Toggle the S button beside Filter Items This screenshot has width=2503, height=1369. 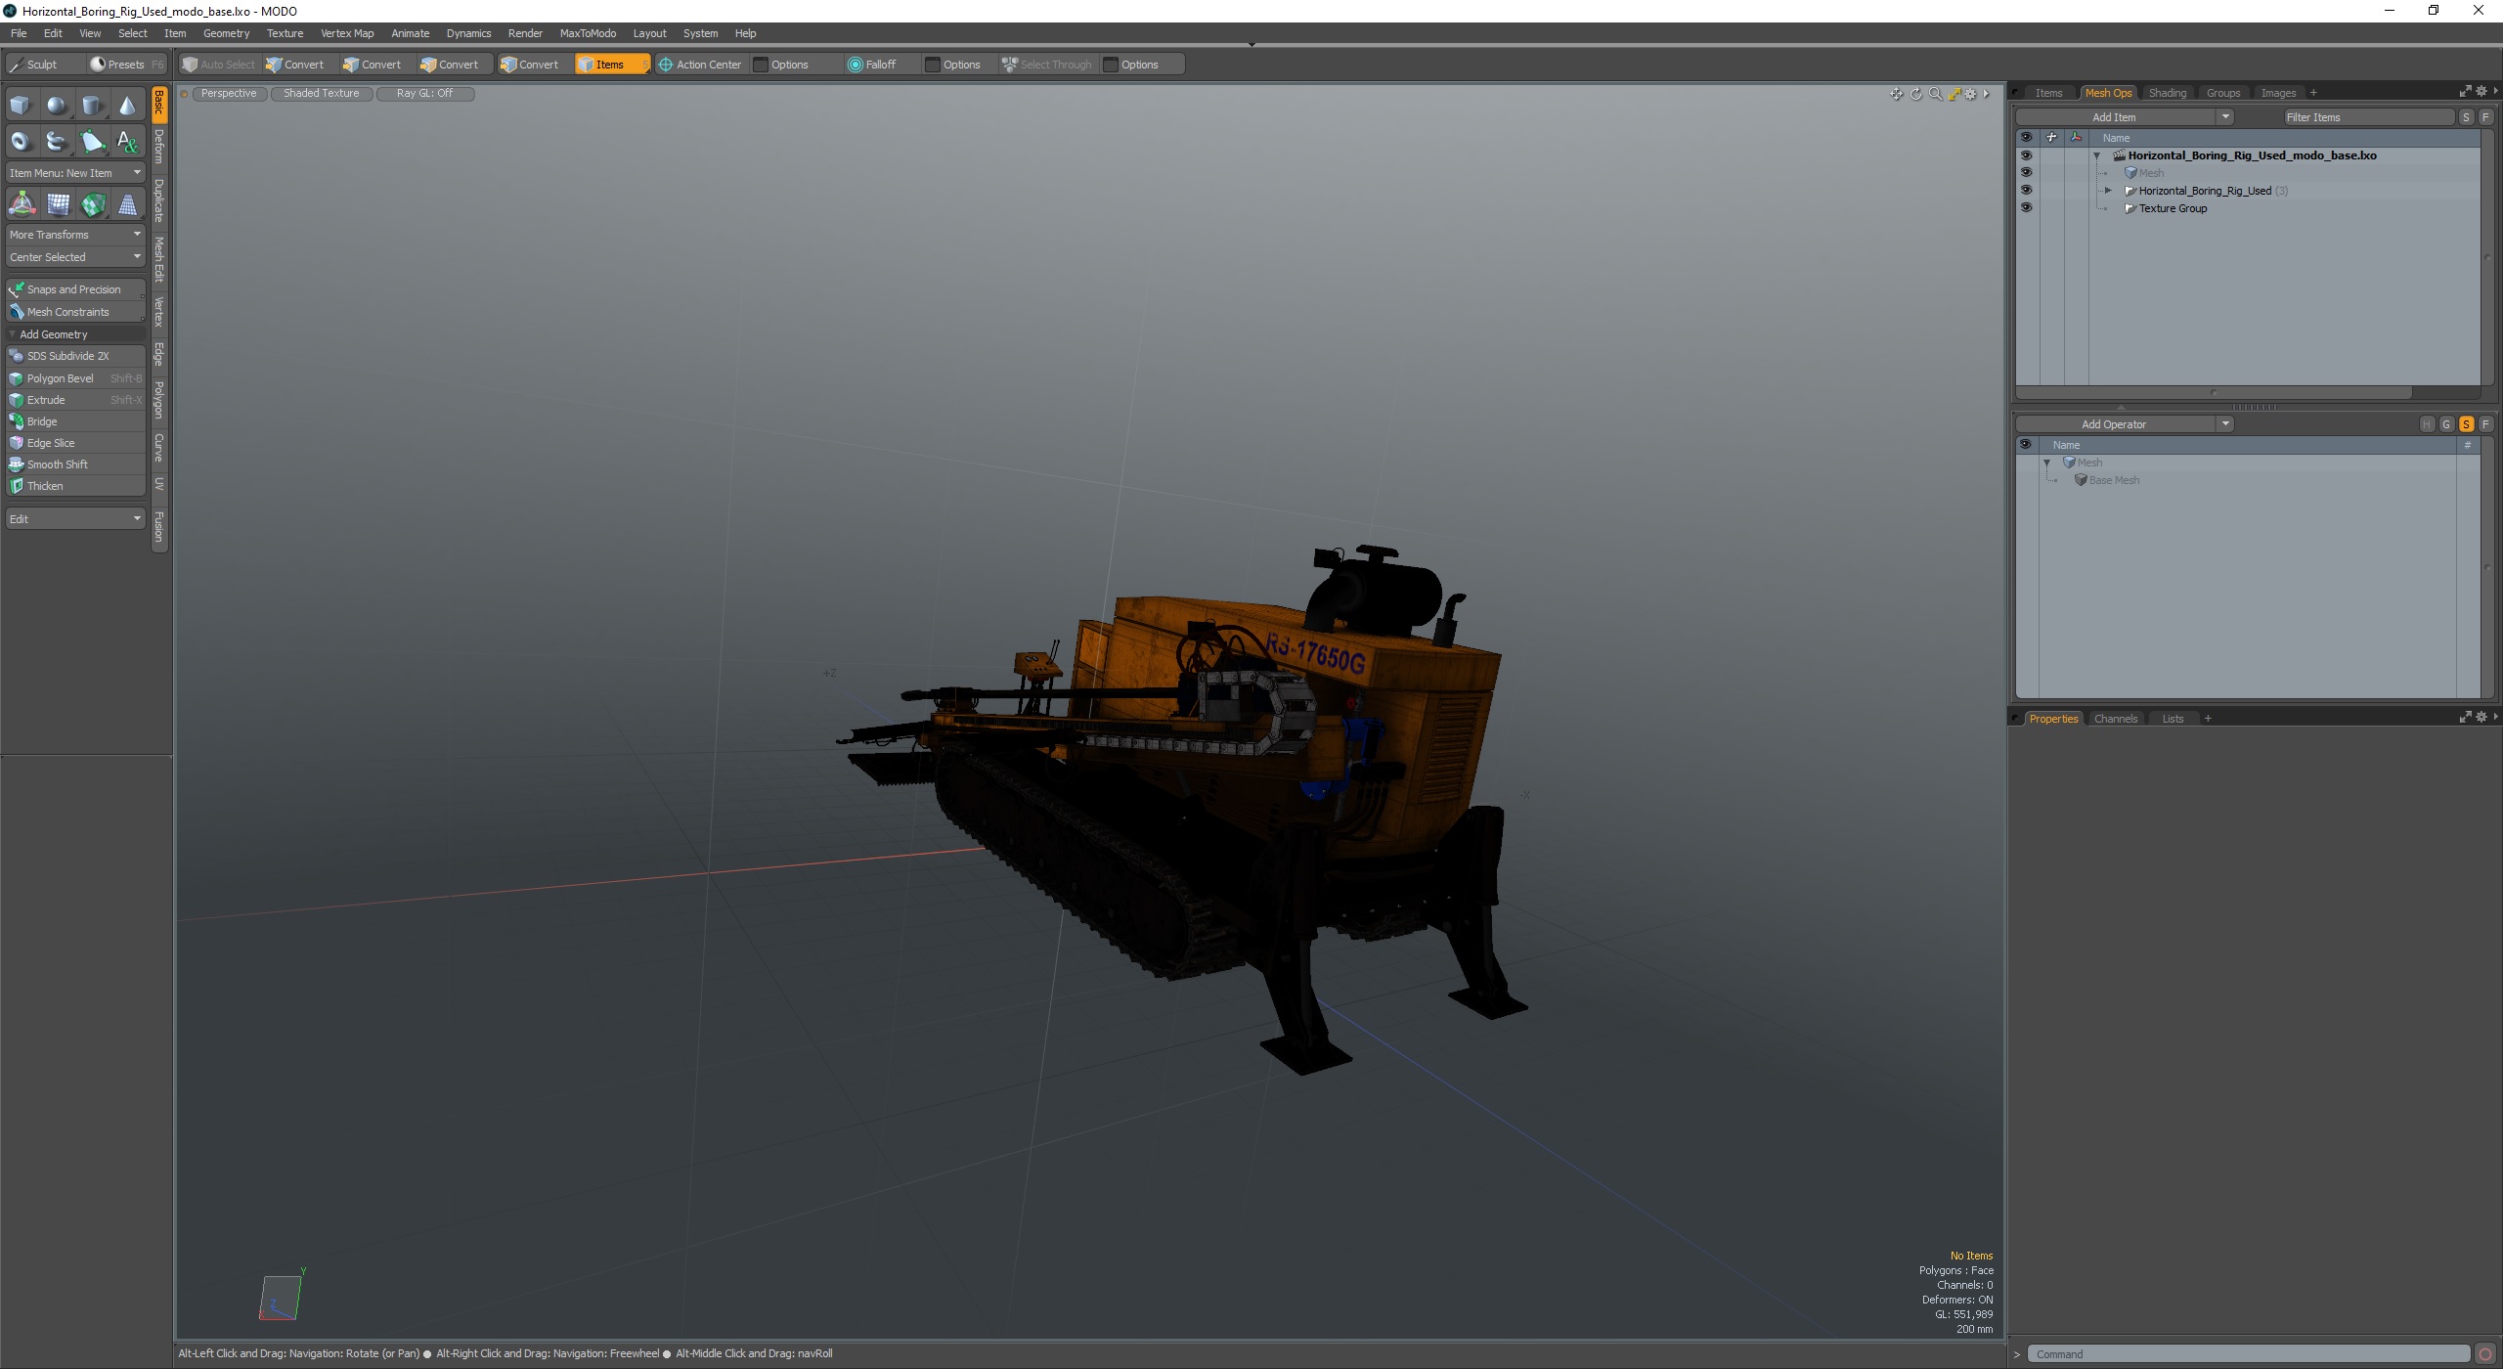tap(2466, 117)
